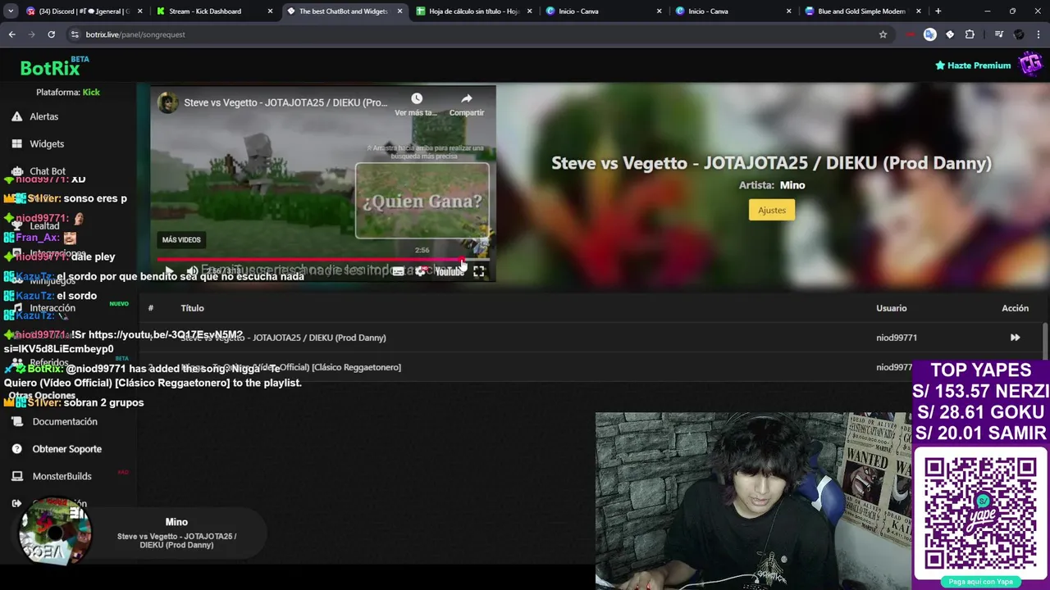Click the now-playing album thumbnail
The width and height of the screenshot is (1050, 590).
pyautogui.click(x=55, y=532)
